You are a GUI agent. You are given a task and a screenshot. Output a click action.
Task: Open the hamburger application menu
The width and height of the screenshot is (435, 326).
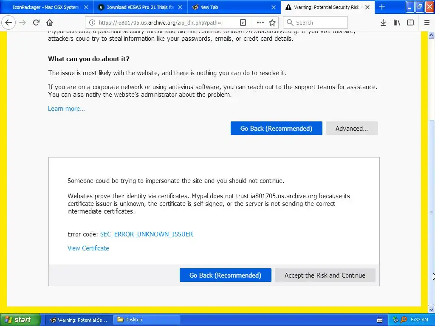[427, 22]
